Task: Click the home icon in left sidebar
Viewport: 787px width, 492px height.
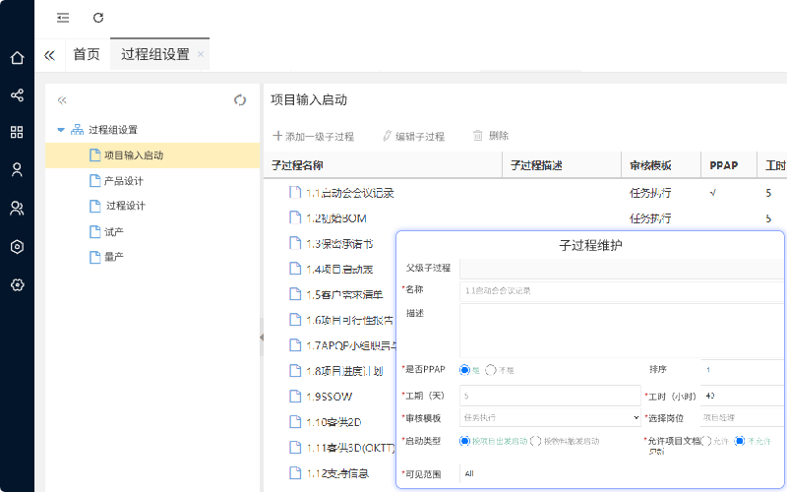Action: click(17, 58)
